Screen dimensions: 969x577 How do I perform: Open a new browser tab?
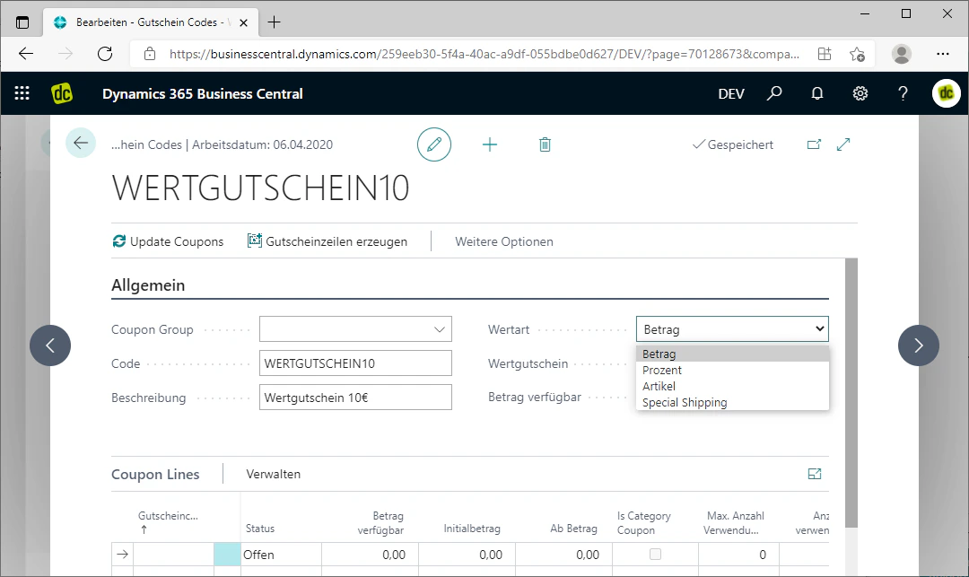coord(274,22)
